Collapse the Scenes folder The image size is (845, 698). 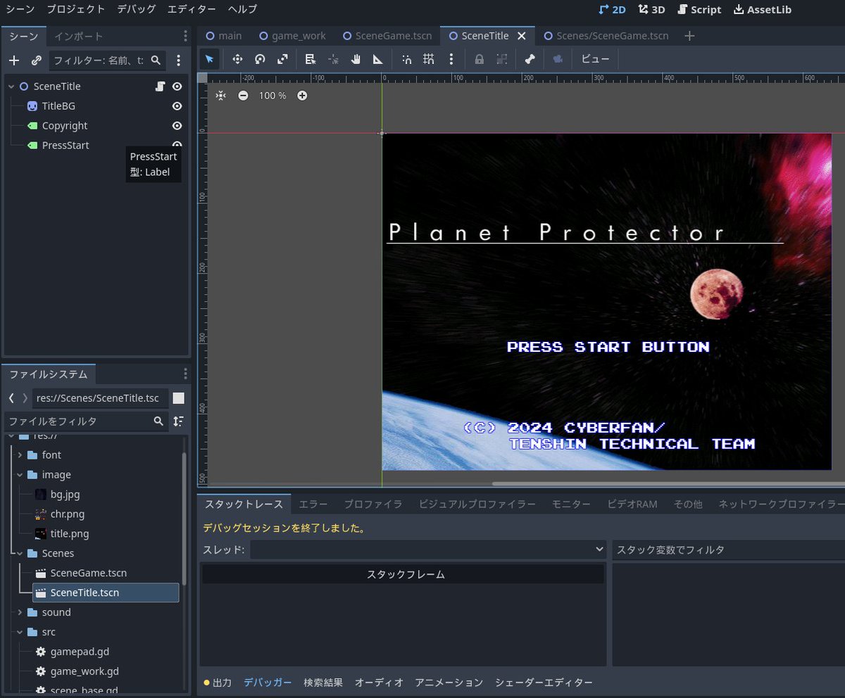pos(20,554)
